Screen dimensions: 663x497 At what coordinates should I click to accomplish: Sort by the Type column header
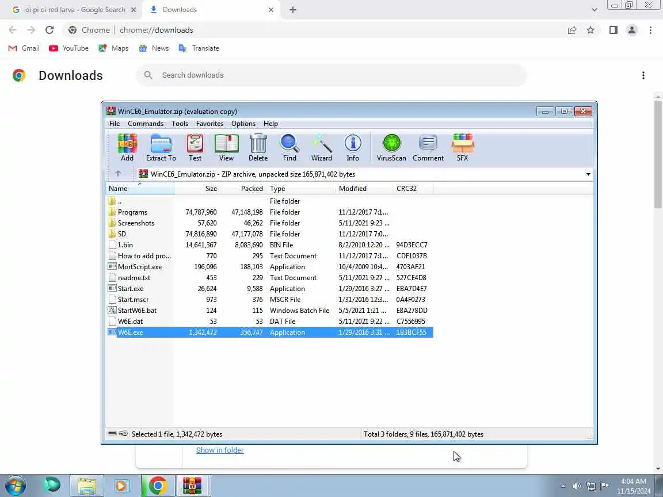pos(300,189)
